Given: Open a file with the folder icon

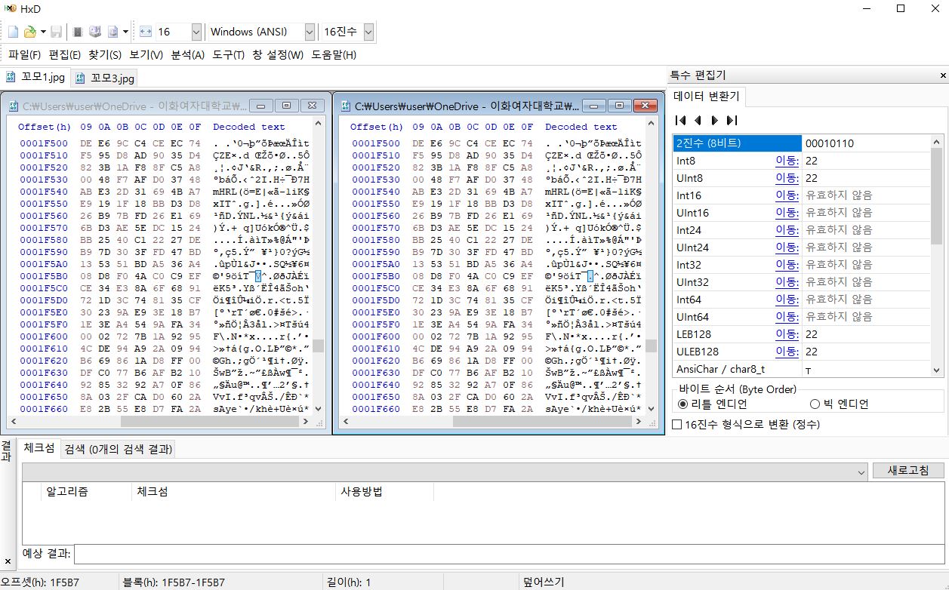Looking at the screenshot, I should [x=29, y=32].
